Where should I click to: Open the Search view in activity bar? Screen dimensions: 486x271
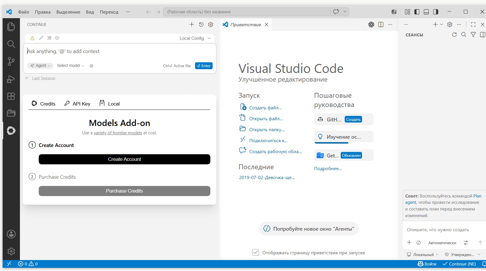(11, 44)
